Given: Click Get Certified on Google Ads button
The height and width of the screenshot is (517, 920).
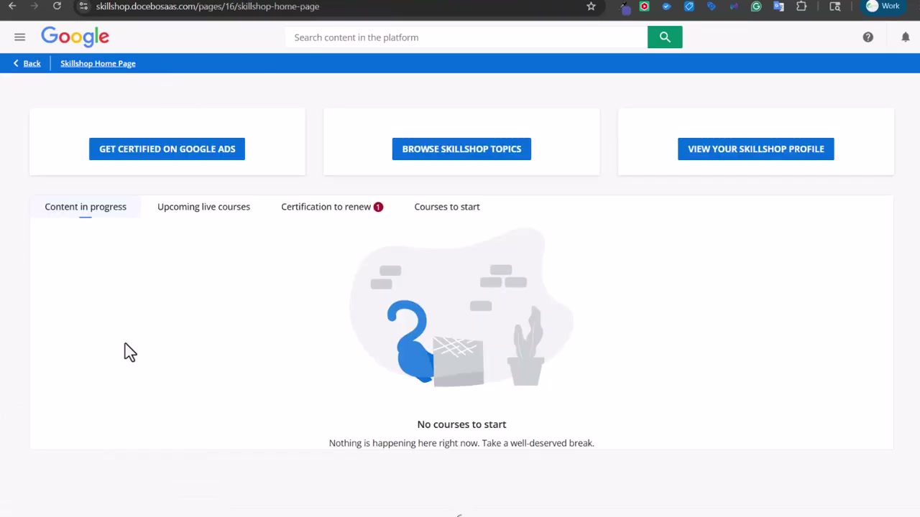Looking at the screenshot, I should 167,149.
